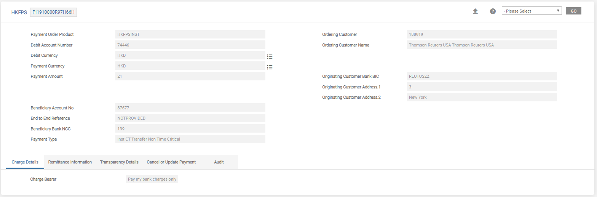The height and width of the screenshot is (197, 597).
Task: Expand the Please Select dropdown
Action: (532, 11)
